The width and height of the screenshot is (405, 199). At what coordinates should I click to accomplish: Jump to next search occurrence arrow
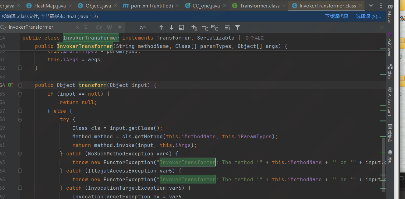point(171,27)
